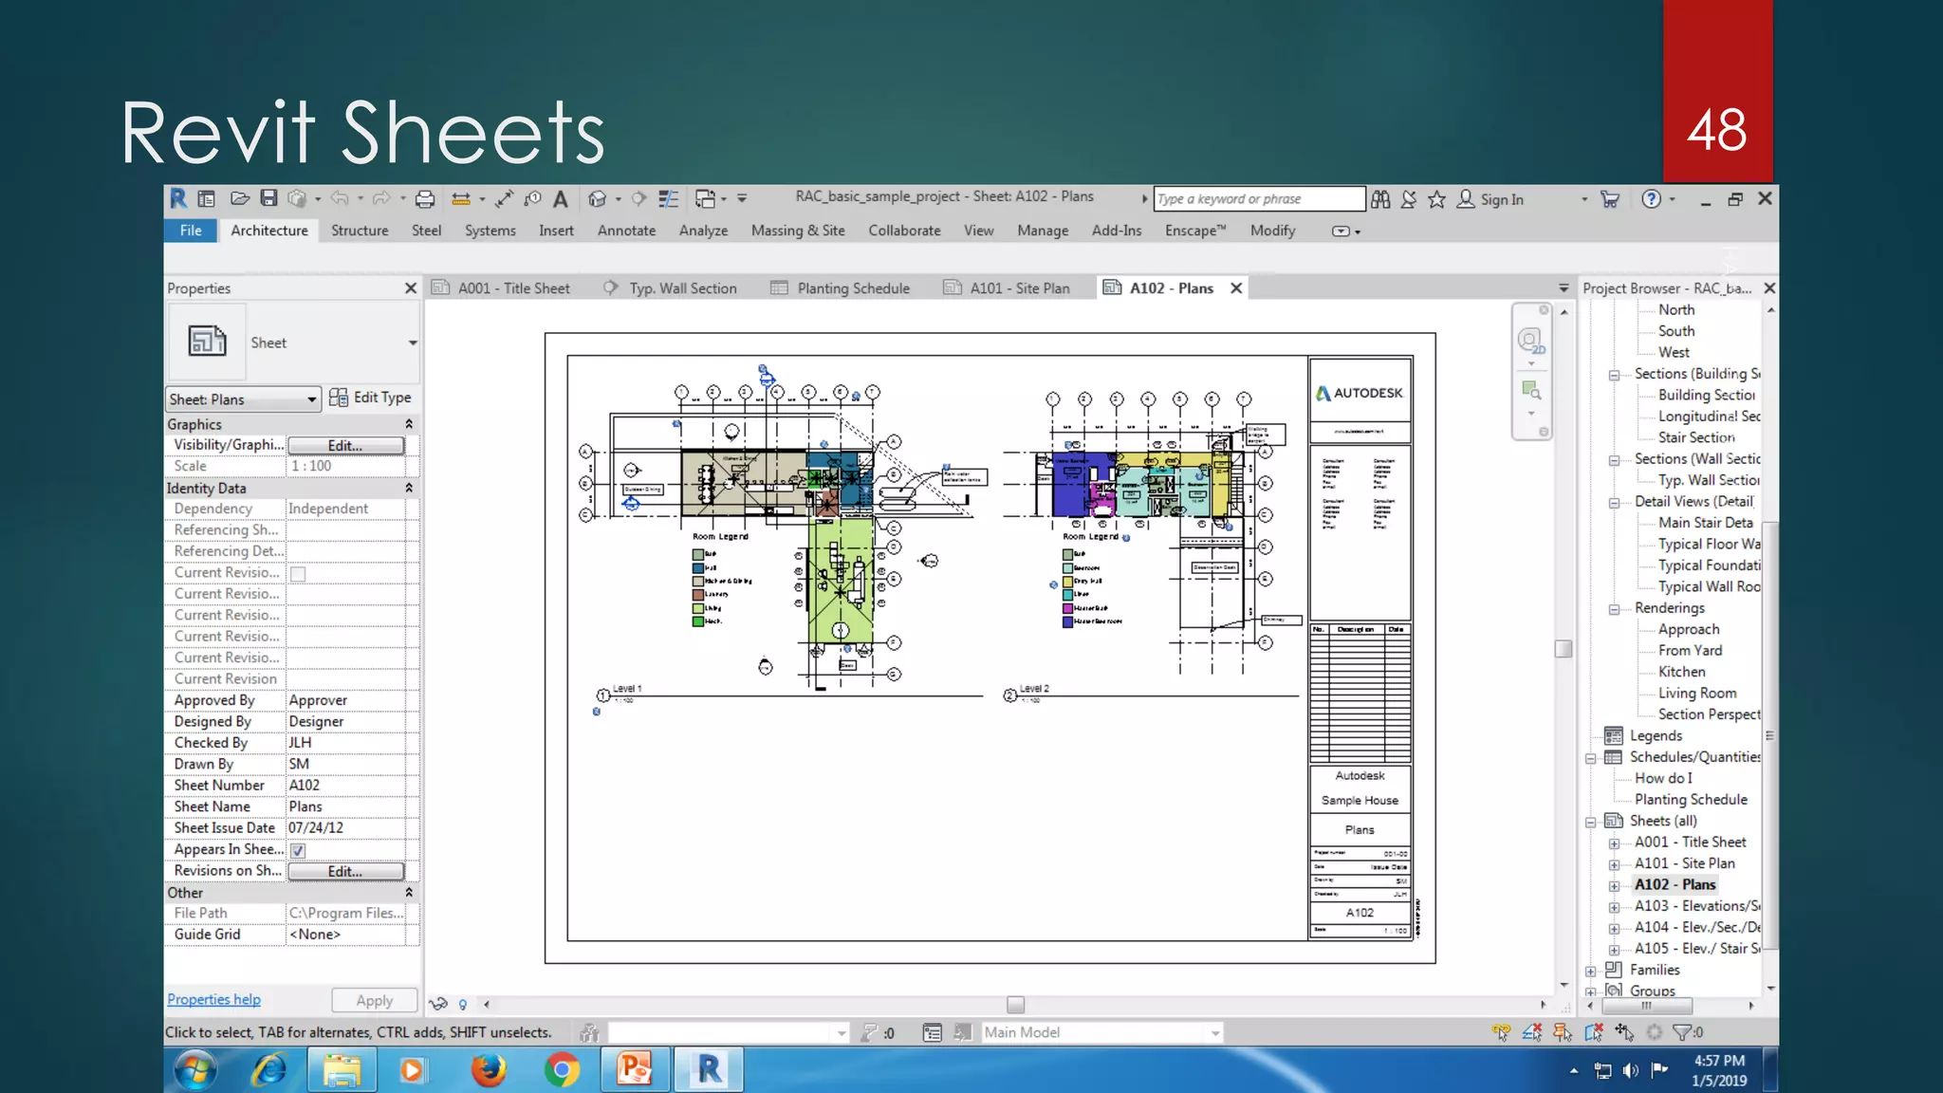Screen dimensions: 1943x1093
Task: Collapse the Other properties group
Action: pyautogui.click(x=409, y=893)
